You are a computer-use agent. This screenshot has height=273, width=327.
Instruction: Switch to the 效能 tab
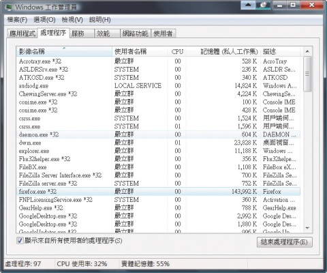pos(107,33)
